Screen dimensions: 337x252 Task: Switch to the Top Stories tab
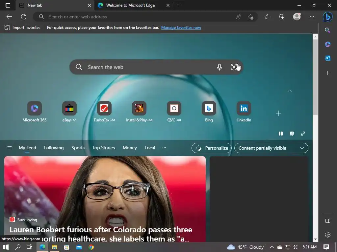click(104, 148)
